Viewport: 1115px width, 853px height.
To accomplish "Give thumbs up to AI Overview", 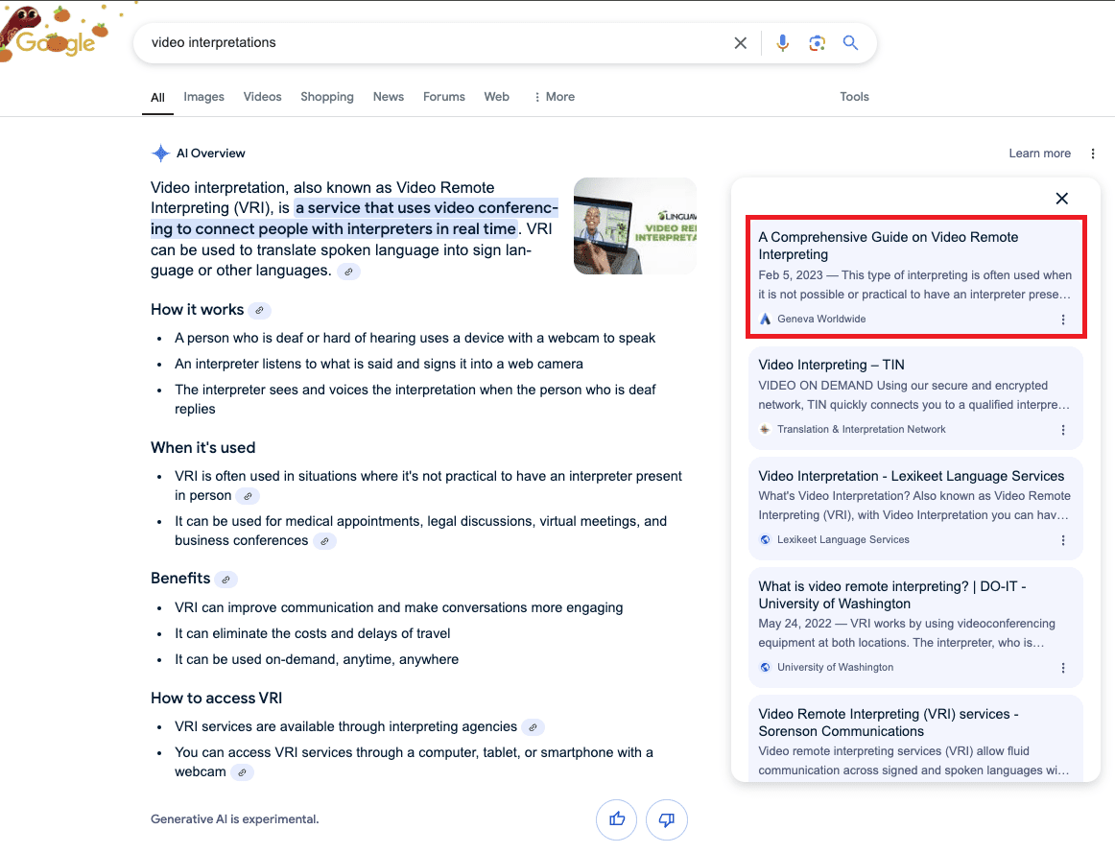I will (x=616, y=819).
